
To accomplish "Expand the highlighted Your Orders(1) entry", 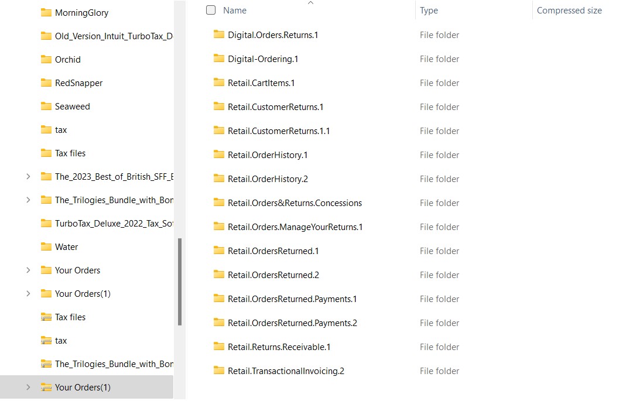I will (x=27, y=387).
